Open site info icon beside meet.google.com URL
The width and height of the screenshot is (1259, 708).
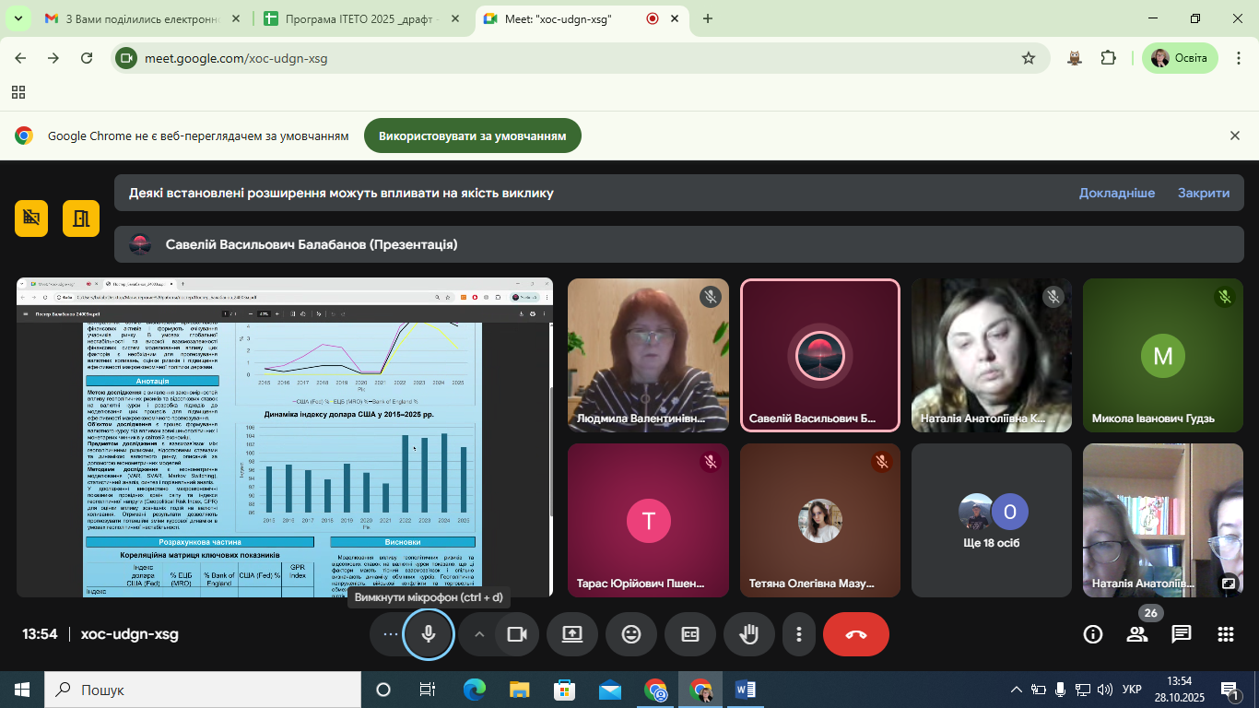point(126,58)
